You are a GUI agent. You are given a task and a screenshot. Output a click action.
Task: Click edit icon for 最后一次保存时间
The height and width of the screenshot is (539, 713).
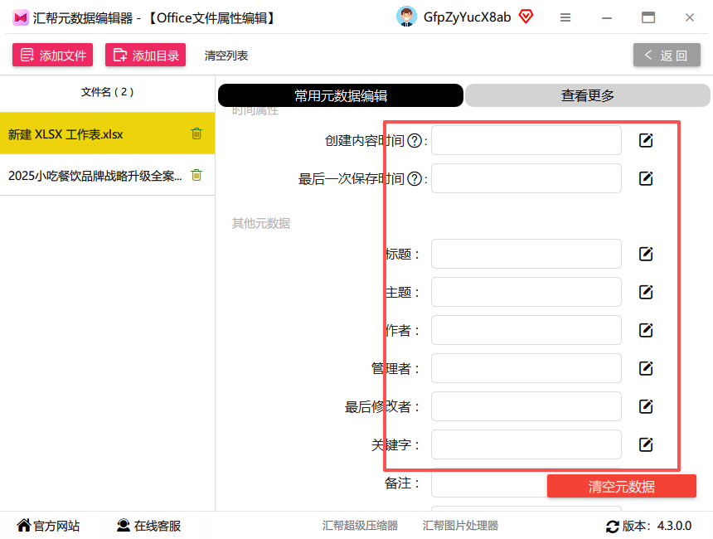[x=646, y=178]
